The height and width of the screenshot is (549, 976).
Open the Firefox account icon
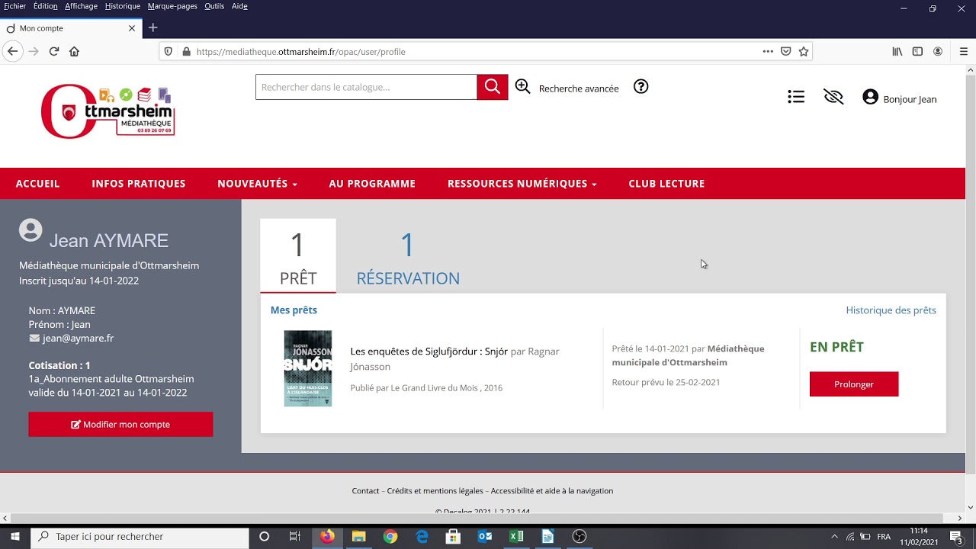pos(938,51)
